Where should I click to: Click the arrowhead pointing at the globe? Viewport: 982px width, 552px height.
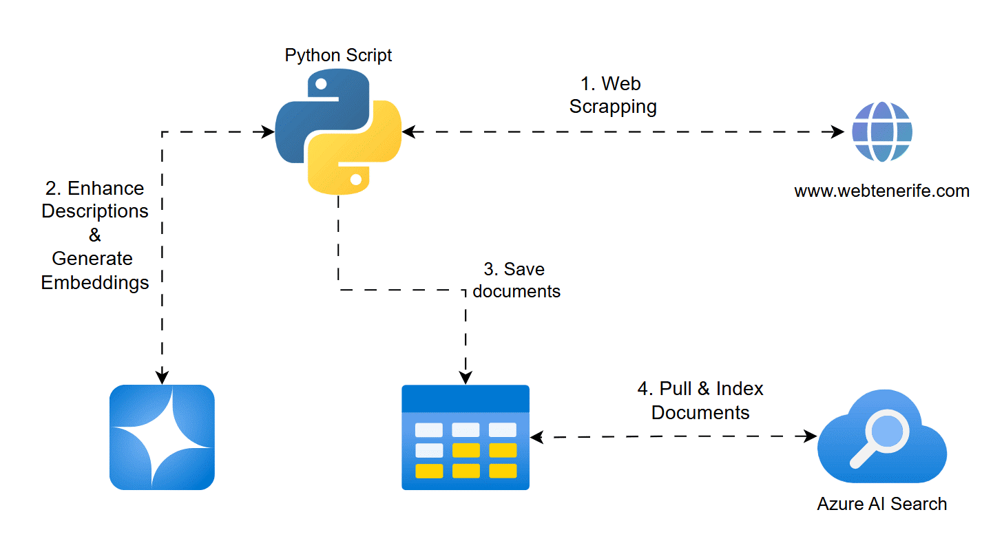tap(837, 132)
